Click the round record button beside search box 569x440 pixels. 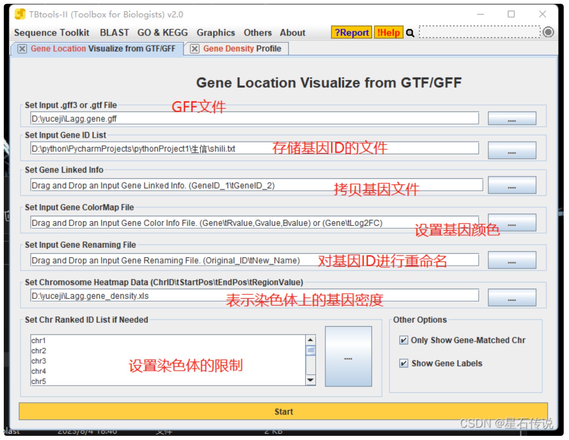(x=548, y=32)
